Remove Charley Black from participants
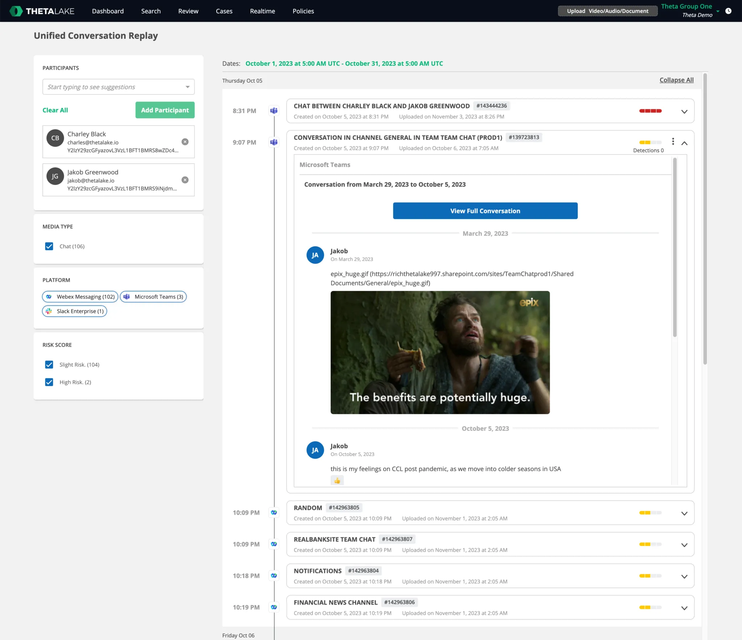The image size is (742, 640). point(185,142)
